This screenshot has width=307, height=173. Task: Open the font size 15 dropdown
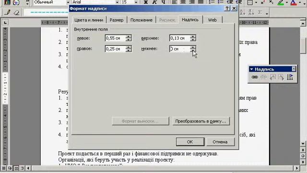coord(136,2)
